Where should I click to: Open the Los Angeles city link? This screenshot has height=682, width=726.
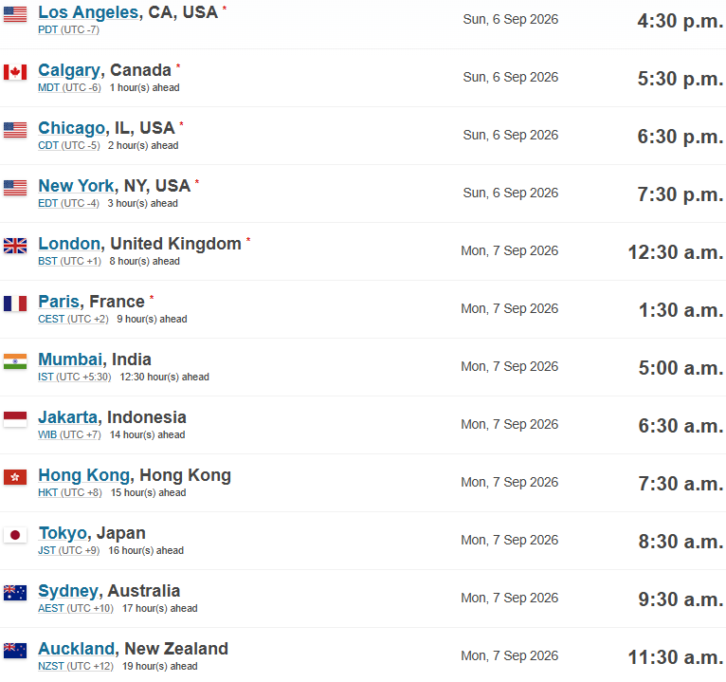click(88, 12)
